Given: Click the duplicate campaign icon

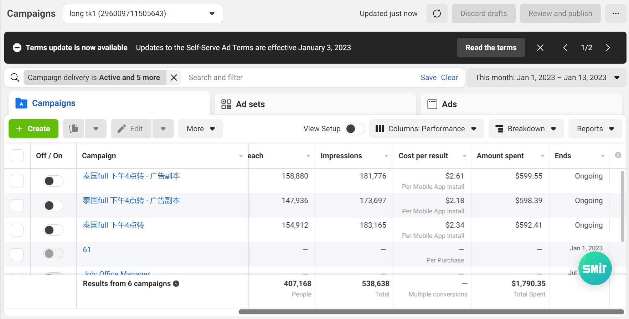Looking at the screenshot, I should (x=73, y=129).
